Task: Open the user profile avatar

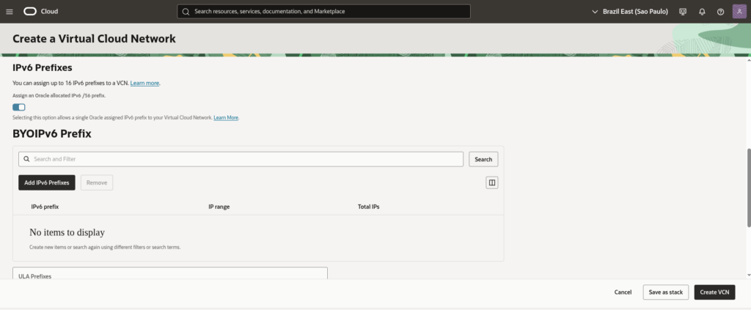Action: click(739, 12)
